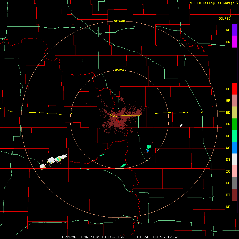Click the brown biological echo cluster at radar center

(x=120, y=118)
